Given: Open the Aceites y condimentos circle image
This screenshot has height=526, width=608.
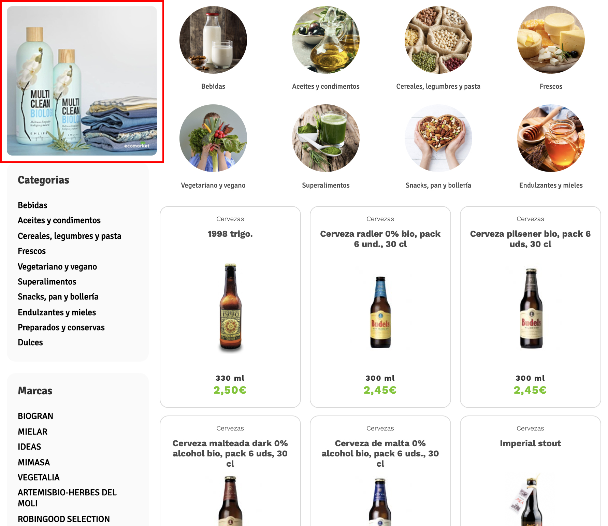Looking at the screenshot, I should pos(326,40).
